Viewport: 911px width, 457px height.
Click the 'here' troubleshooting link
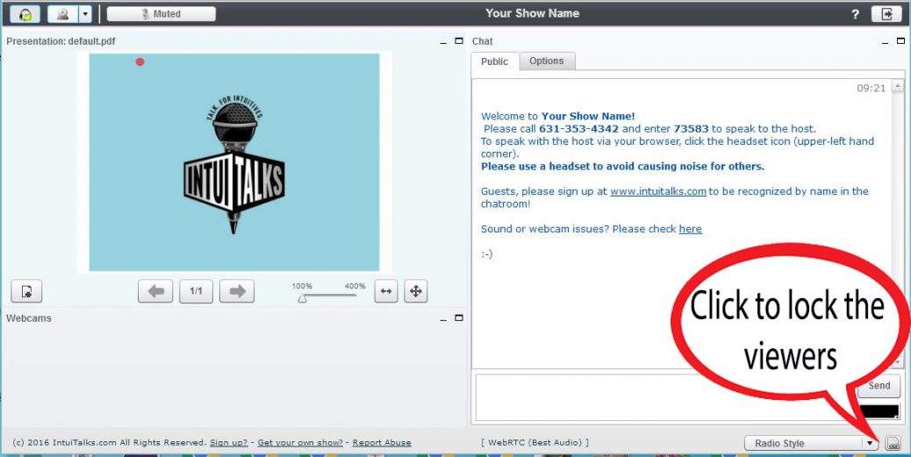pyautogui.click(x=690, y=229)
